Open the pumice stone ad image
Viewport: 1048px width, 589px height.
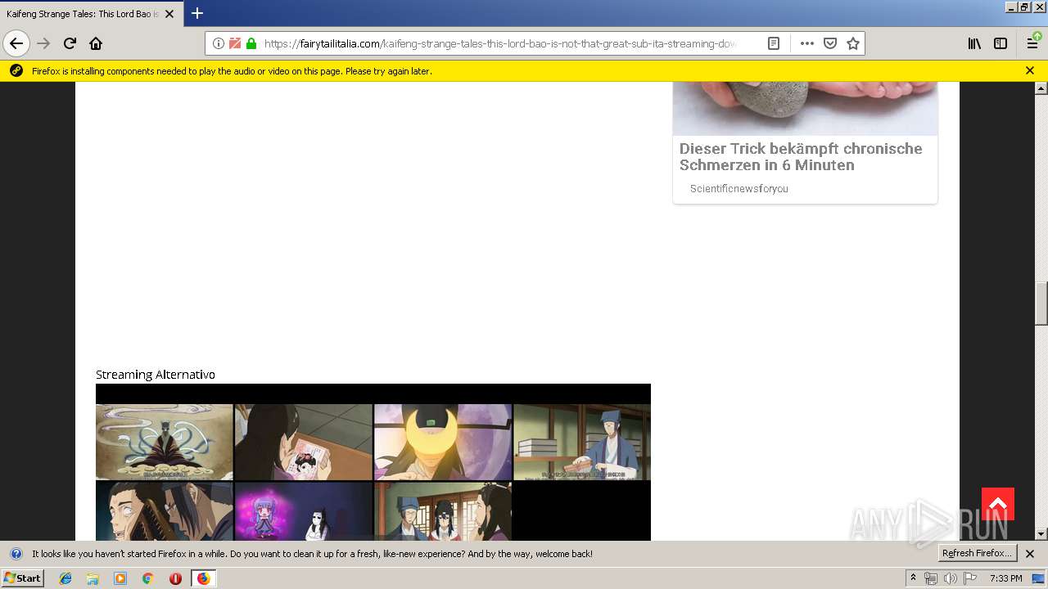tap(805, 108)
